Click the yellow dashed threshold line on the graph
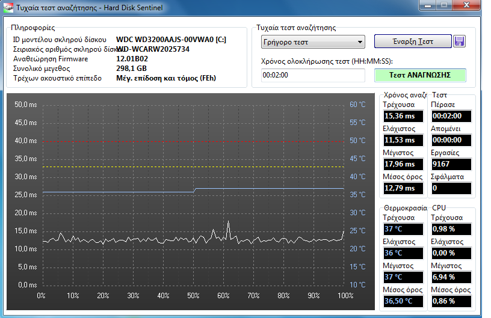491x318 pixels. click(193, 167)
